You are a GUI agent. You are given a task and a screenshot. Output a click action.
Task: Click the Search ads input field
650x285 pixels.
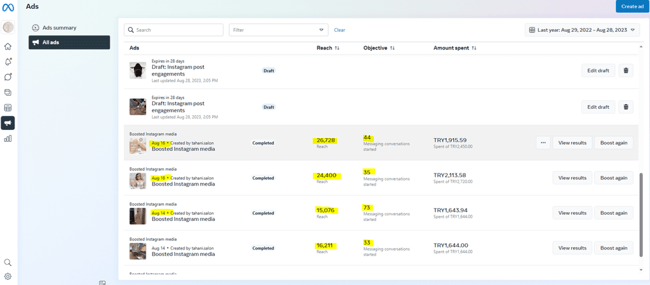tap(174, 30)
